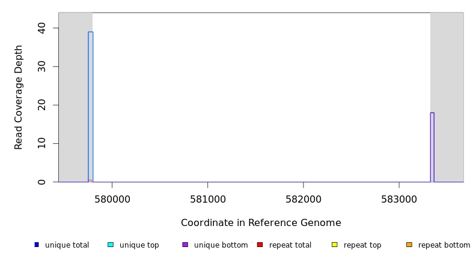Click the left gray shaded flanking region
This screenshot has width=476, height=259.
[73, 96]
